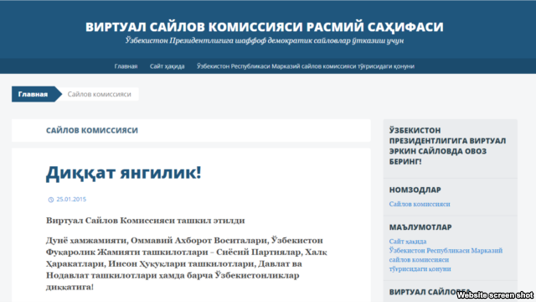Screen dimensions: 536x302
Task: Open the Марказий сайлов комиссияси law menu link
Action: click(305, 66)
